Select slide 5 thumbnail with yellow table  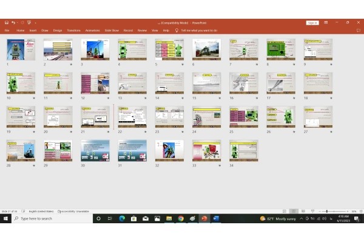tap(169, 50)
